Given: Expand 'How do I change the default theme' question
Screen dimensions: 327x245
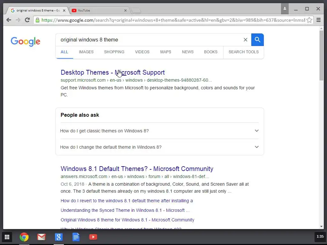Looking at the screenshot, I should tap(160, 147).
